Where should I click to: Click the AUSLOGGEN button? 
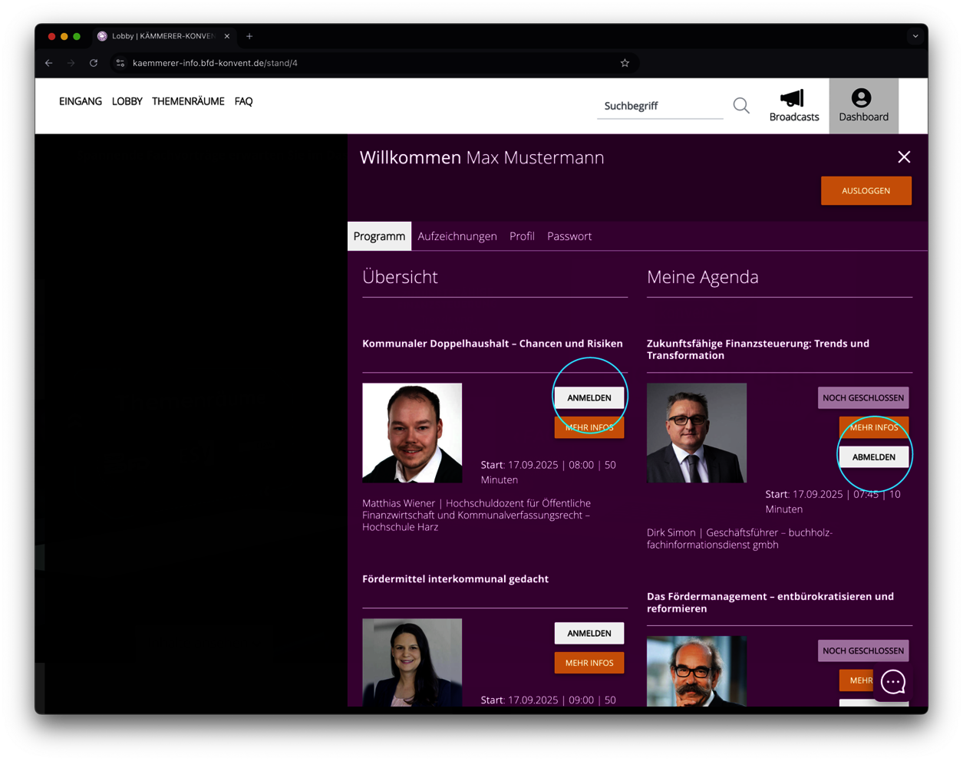coord(866,191)
